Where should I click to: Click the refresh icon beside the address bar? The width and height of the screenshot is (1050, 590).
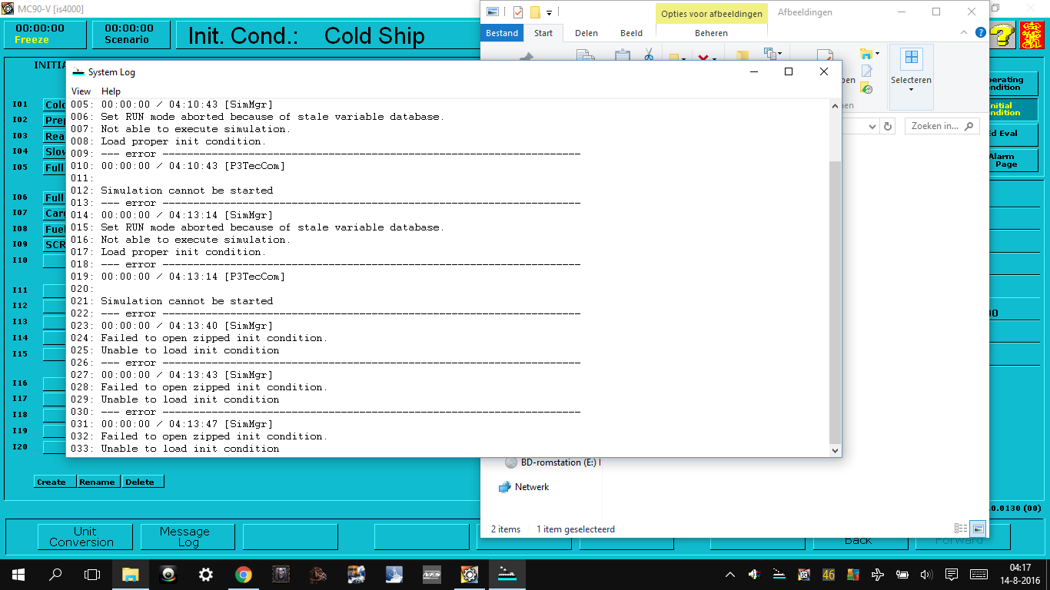pyautogui.click(x=888, y=126)
